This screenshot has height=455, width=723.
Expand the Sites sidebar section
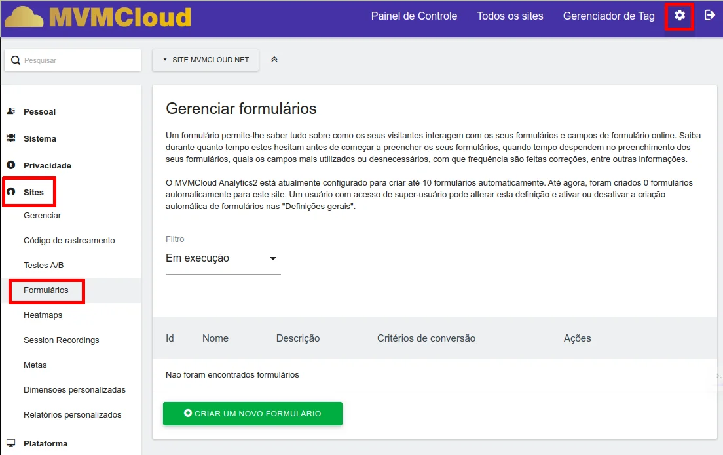pyautogui.click(x=33, y=192)
